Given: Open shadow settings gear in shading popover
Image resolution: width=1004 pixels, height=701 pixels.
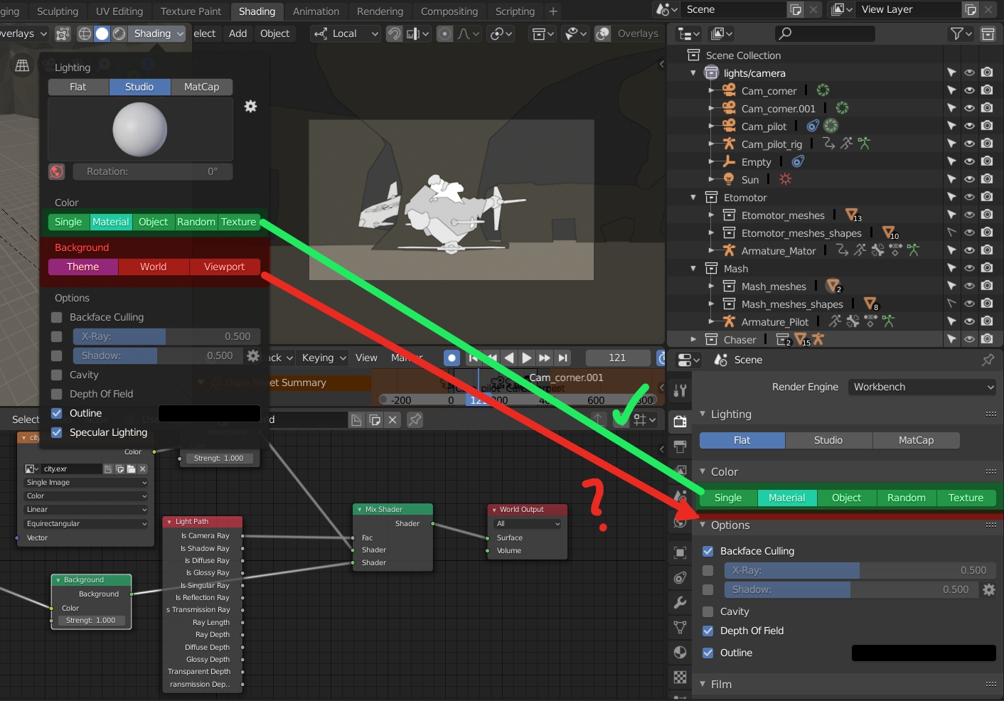Looking at the screenshot, I should click(x=253, y=355).
